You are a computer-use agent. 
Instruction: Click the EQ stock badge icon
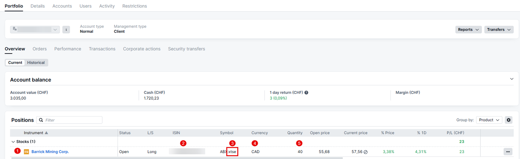[x=26, y=152]
